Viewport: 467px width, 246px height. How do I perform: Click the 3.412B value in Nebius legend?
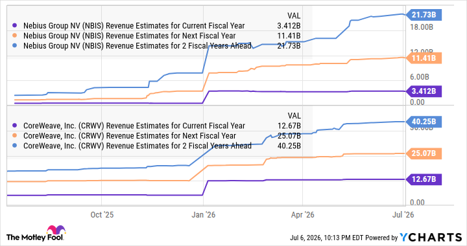click(289, 26)
